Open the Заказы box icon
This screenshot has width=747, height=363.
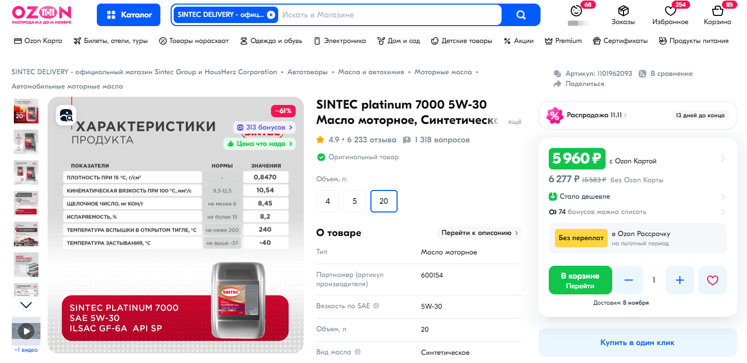tap(623, 11)
